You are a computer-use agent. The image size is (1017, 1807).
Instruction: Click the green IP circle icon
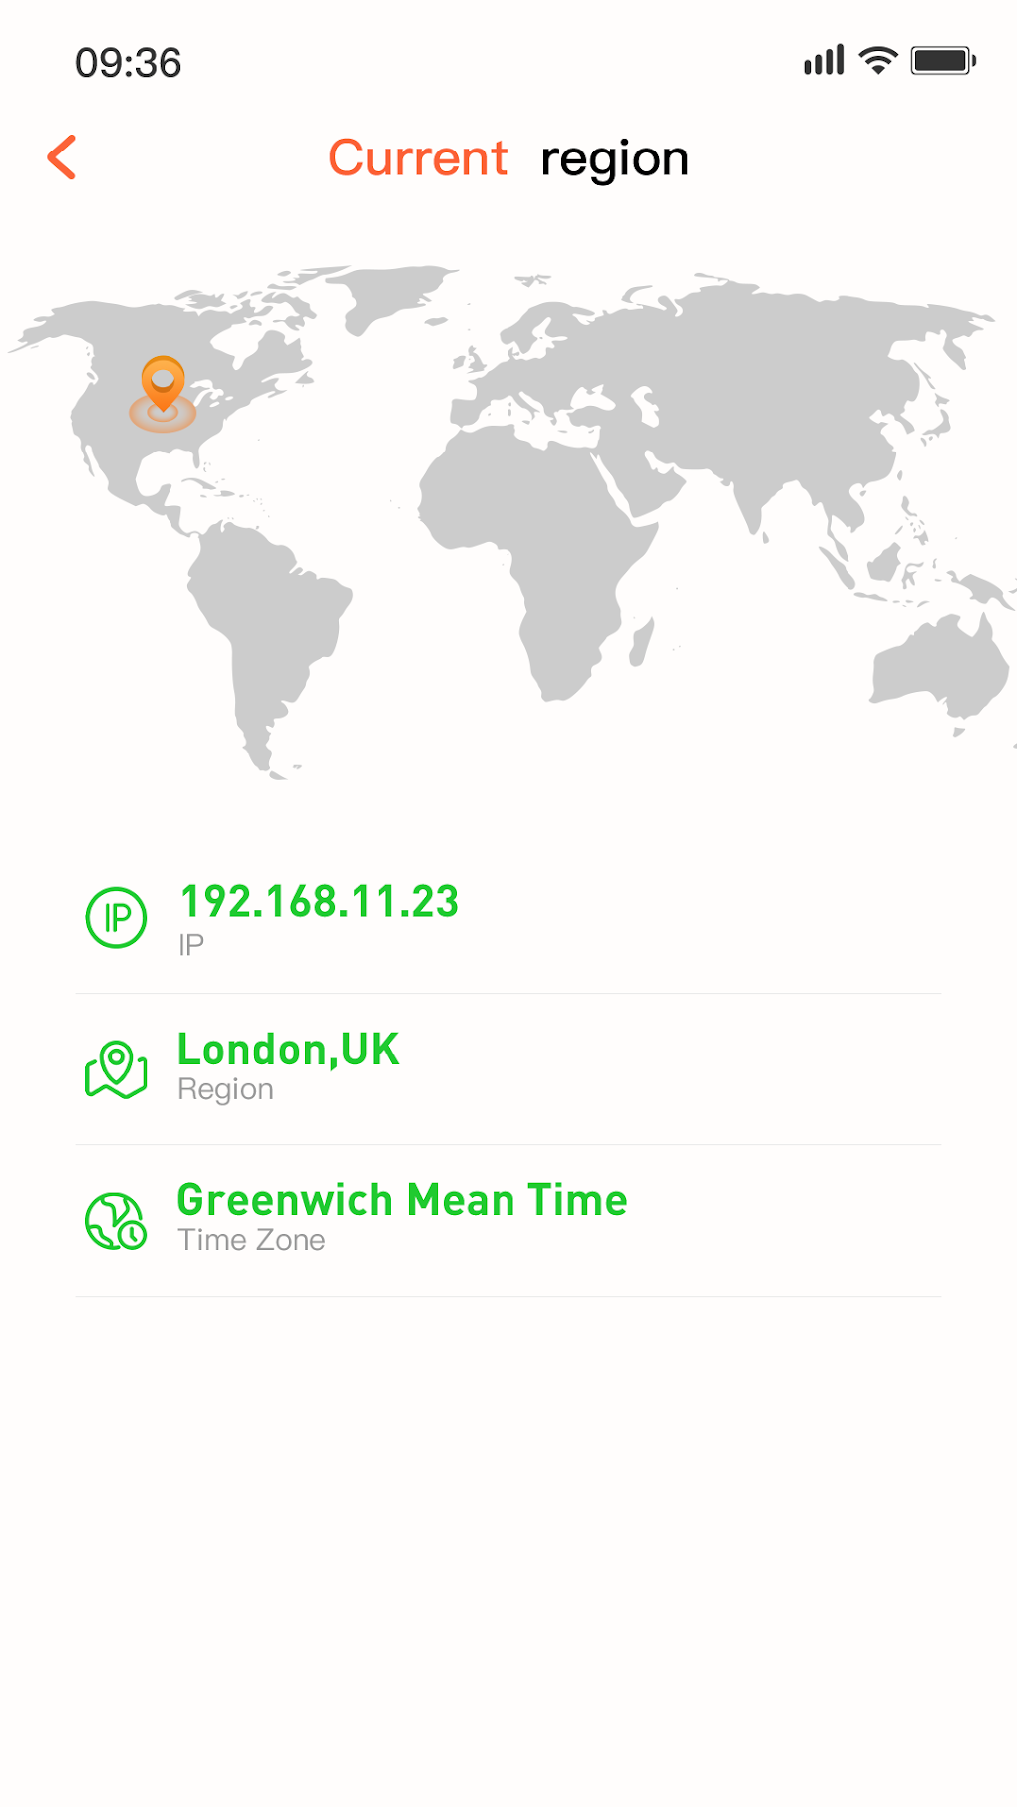click(116, 917)
